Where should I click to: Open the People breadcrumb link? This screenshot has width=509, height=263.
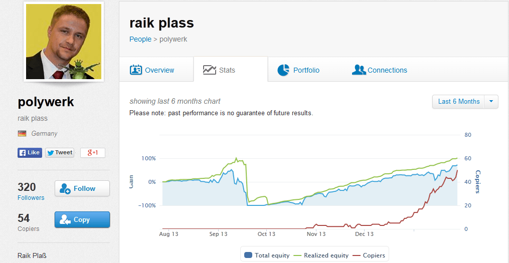click(140, 39)
